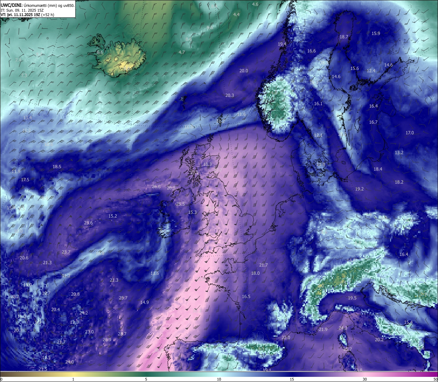The image size is (438, 382).
Task: Click the 15.2 value west of Ireland
Action: (x=113, y=216)
